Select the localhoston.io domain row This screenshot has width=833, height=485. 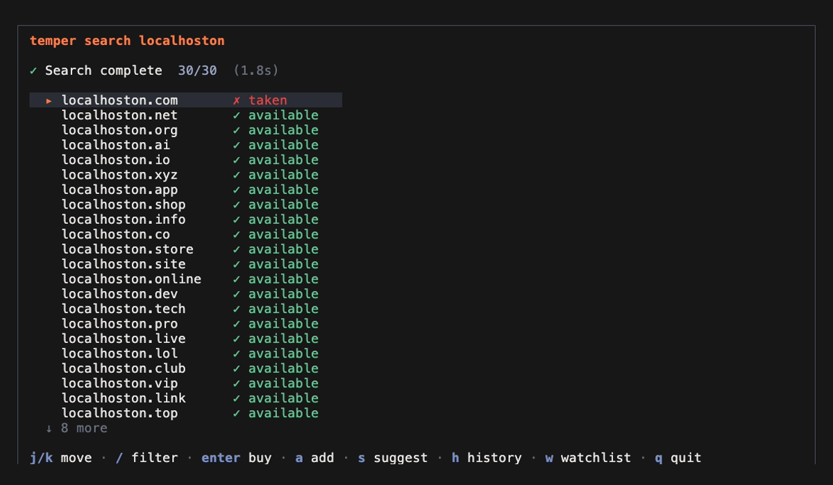[185, 160]
